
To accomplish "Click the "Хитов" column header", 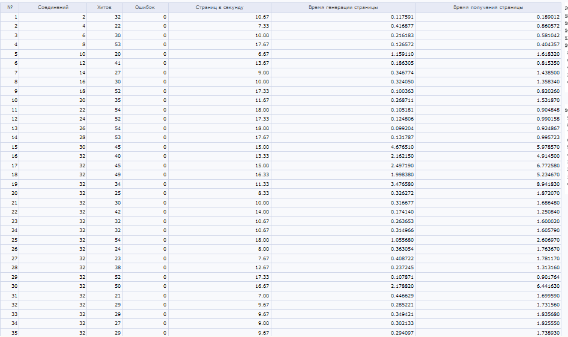I will (104, 7).
